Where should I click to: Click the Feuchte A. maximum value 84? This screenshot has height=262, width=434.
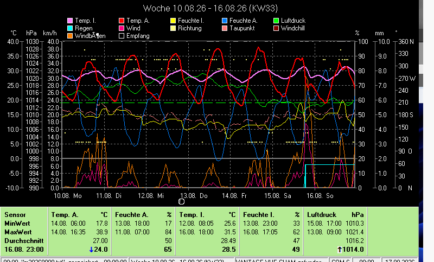pyautogui.click(x=168, y=232)
